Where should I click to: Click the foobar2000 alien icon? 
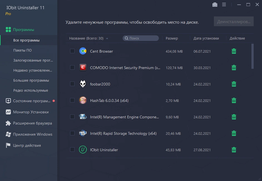[x=83, y=84]
